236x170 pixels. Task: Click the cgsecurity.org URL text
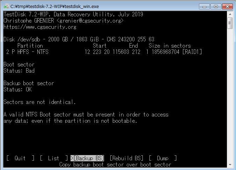40,27
